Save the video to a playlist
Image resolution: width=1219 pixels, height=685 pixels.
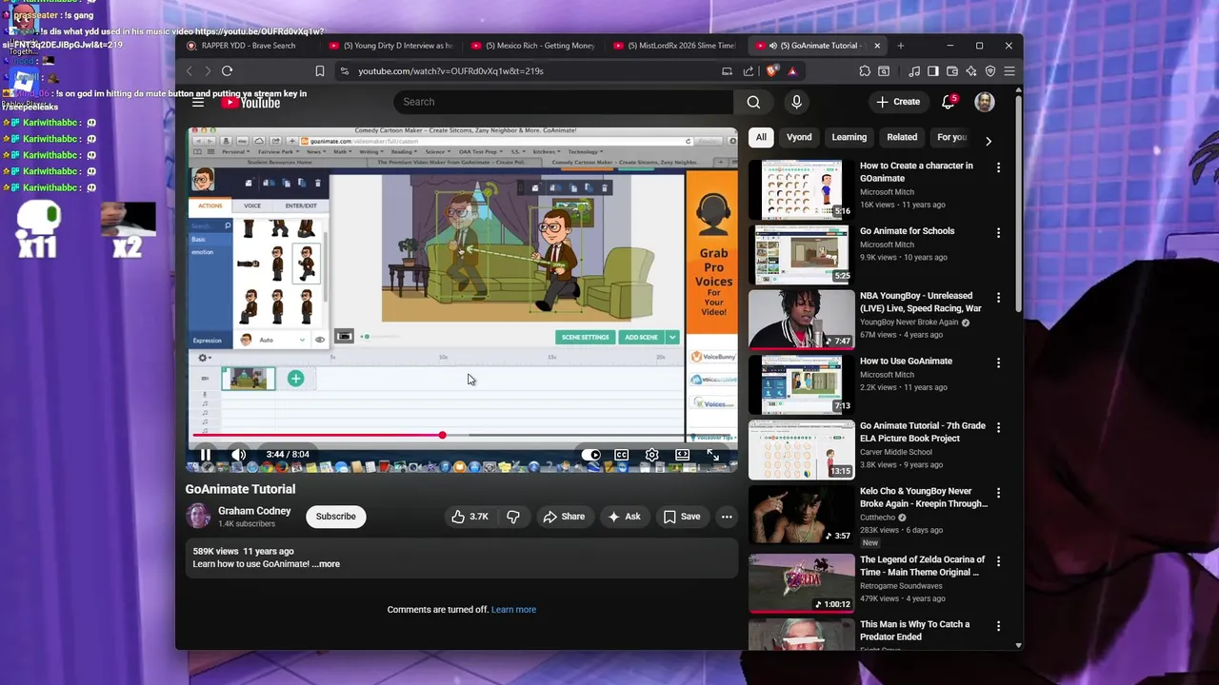pos(682,517)
